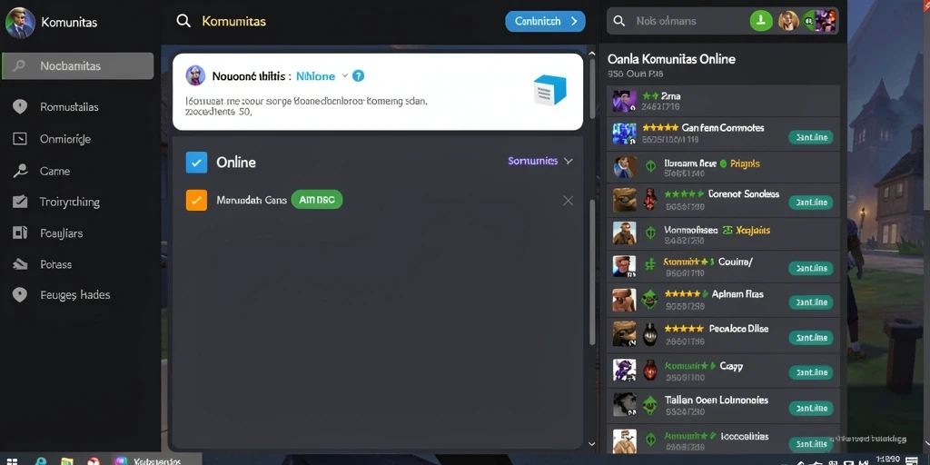Image resolution: width=930 pixels, height=465 pixels.
Task: Click the blue cube icon in notice card
Action: (549, 90)
